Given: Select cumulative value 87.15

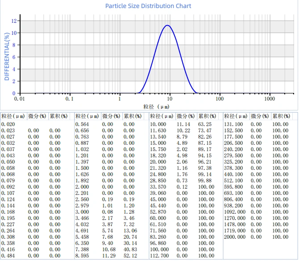Looking at the screenshot, I should coord(204,143).
